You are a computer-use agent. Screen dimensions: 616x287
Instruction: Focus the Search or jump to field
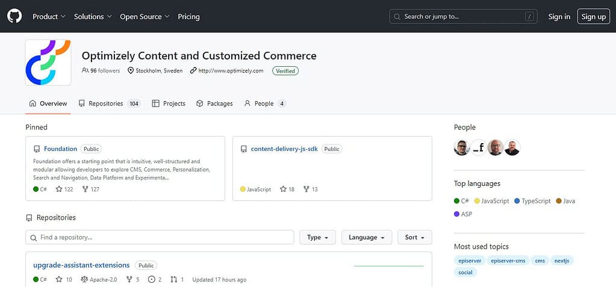pyautogui.click(x=464, y=16)
